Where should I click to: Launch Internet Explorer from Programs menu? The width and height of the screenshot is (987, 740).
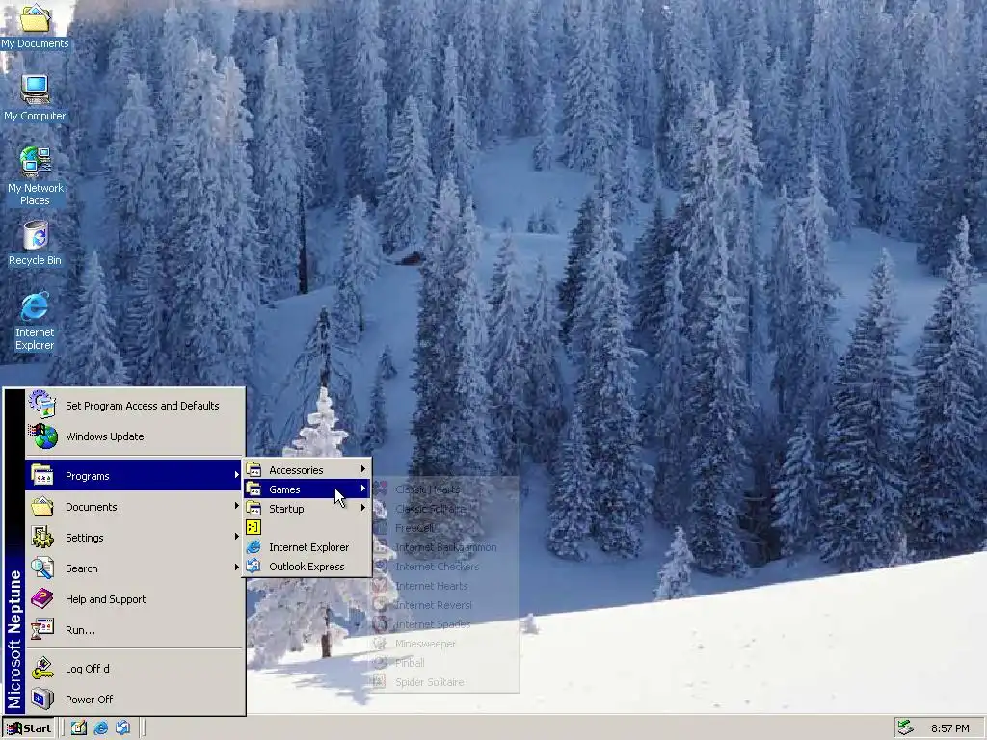tap(307, 547)
